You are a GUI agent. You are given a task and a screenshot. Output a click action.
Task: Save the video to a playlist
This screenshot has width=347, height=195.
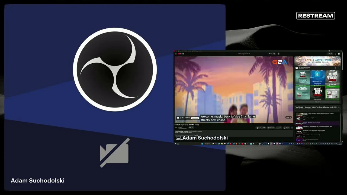pyautogui.click(x=279, y=128)
